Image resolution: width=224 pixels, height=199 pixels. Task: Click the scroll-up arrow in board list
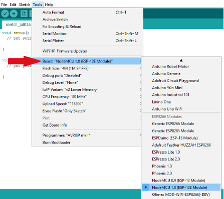pos(181,60)
